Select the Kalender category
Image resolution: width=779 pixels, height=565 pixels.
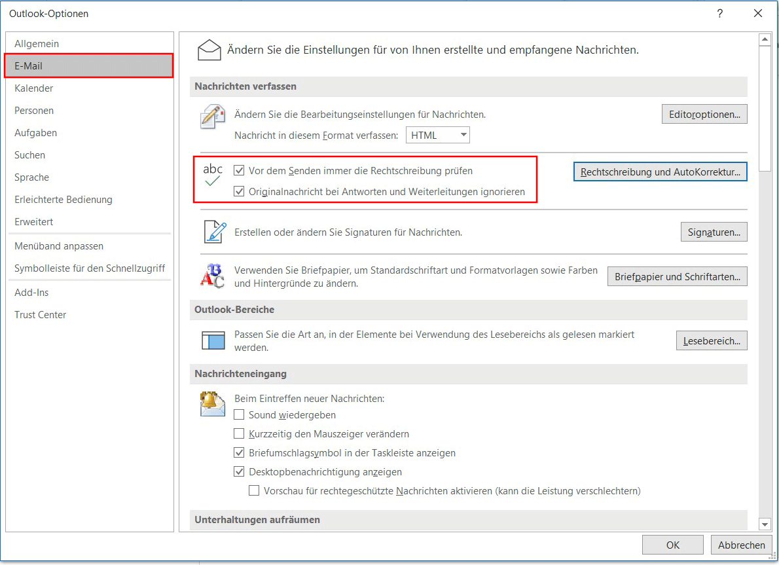(90, 88)
